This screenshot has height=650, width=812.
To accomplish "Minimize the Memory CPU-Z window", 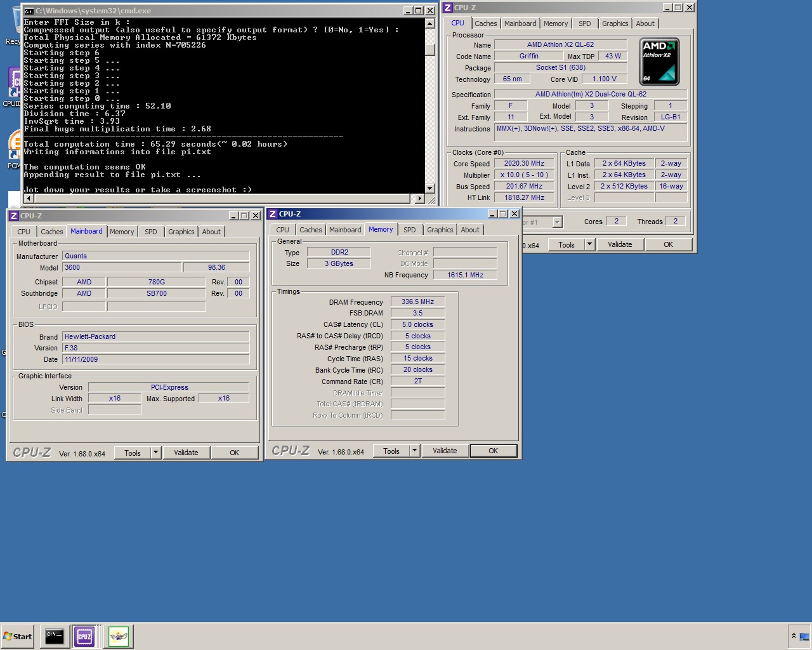I will (x=492, y=214).
